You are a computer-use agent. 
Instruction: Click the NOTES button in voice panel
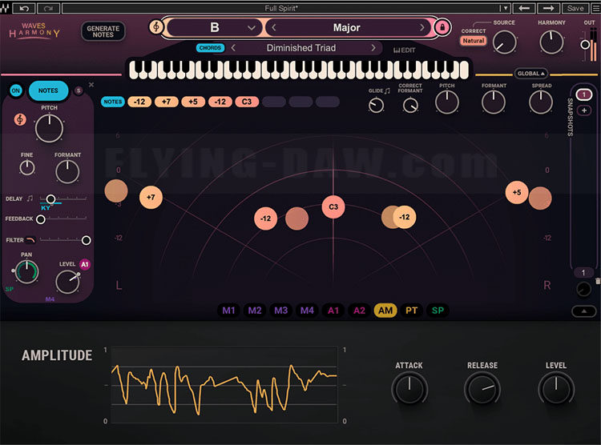[x=48, y=90]
